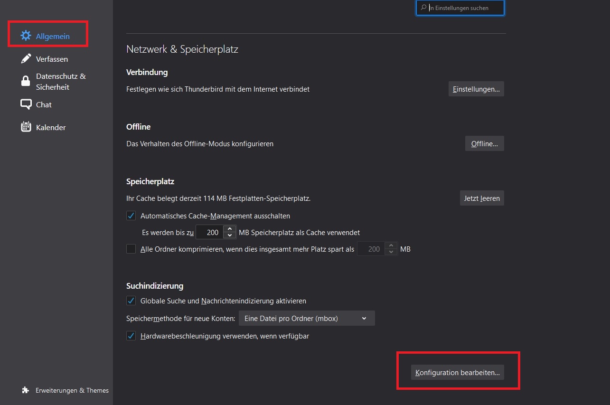This screenshot has height=405, width=610.
Task: Increase cache size with up arrow
Action: (x=230, y=229)
